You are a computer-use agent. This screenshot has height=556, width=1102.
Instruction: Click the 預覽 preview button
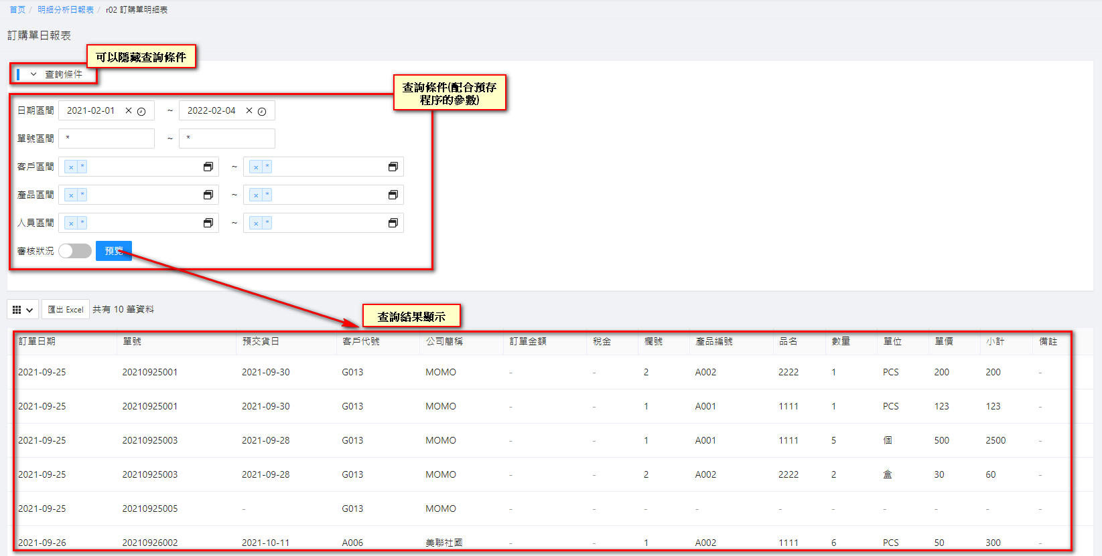(114, 251)
